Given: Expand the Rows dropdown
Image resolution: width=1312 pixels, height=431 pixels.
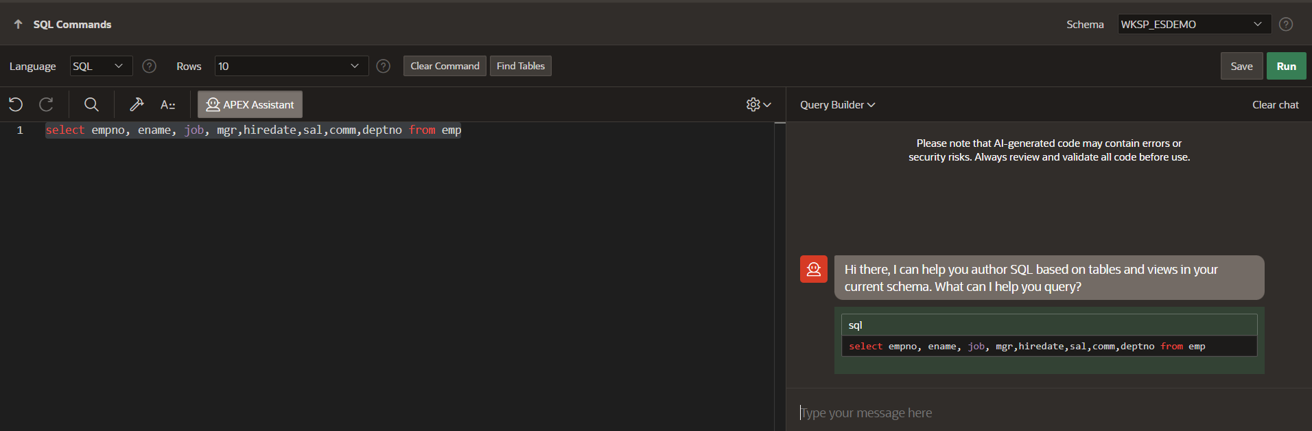Looking at the screenshot, I should 291,66.
